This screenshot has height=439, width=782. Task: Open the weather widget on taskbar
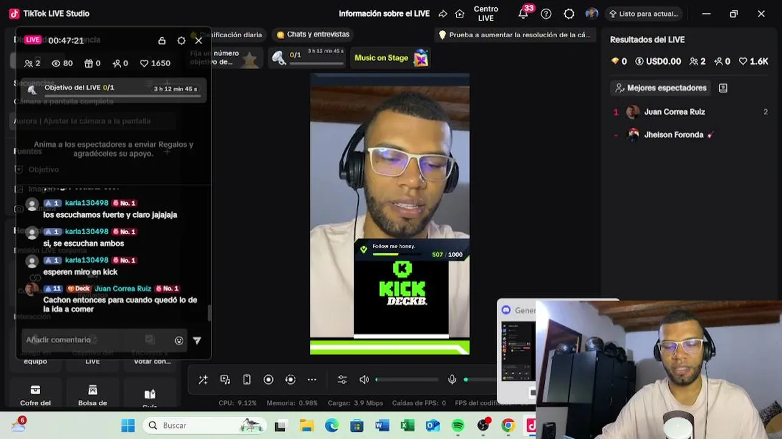point(18,425)
